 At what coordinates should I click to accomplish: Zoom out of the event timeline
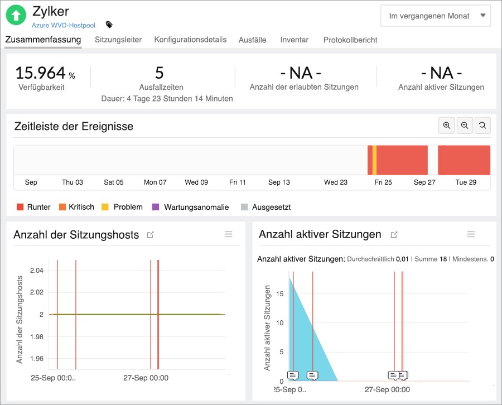465,126
